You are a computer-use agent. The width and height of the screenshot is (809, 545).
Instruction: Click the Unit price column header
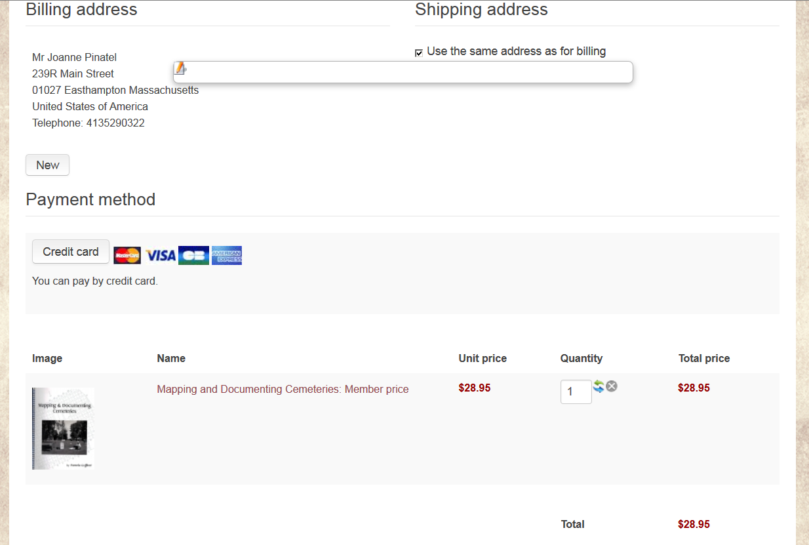(483, 358)
